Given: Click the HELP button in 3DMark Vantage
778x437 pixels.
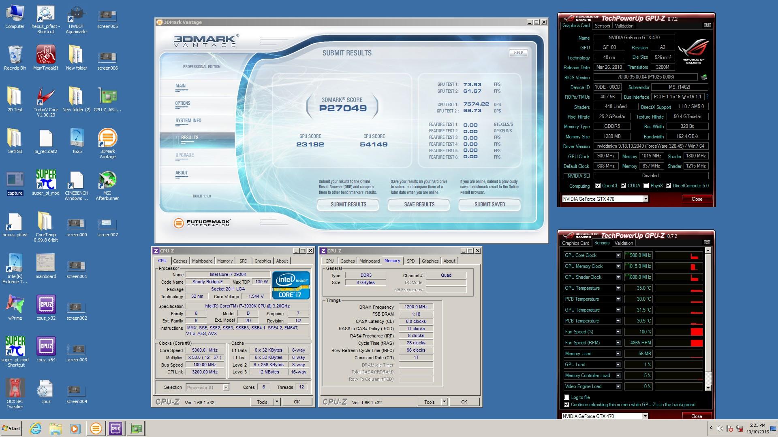Looking at the screenshot, I should click(518, 53).
